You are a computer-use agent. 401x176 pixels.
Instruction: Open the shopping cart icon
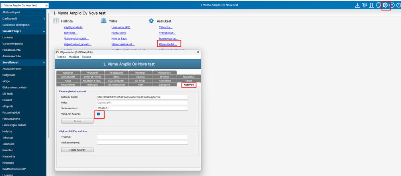(365, 5)
